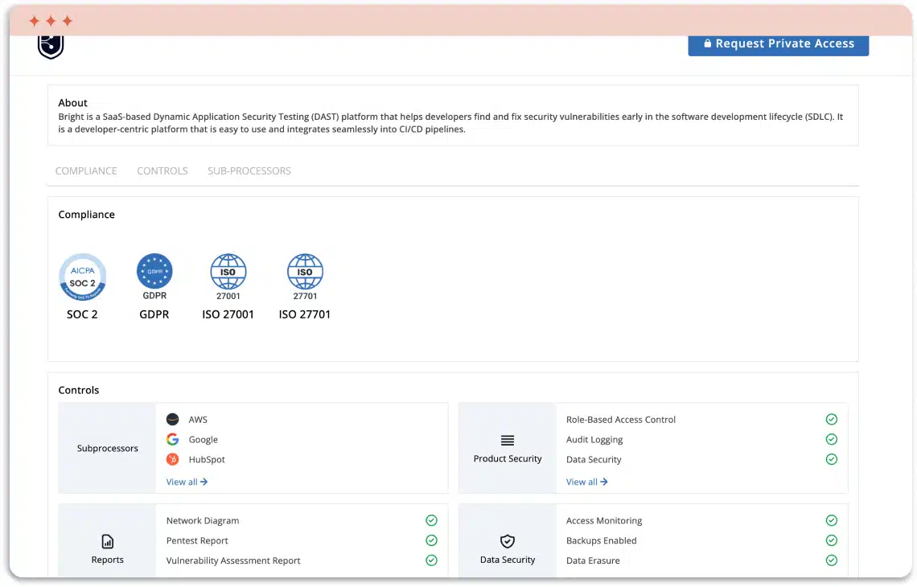Switch to the Compliance tab
917x587 pixels.
point(86,170)
